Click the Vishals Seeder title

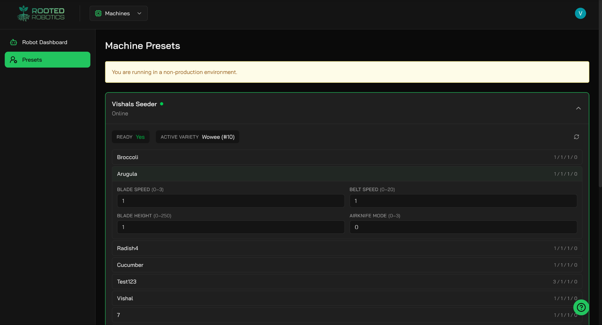[134, 104]
